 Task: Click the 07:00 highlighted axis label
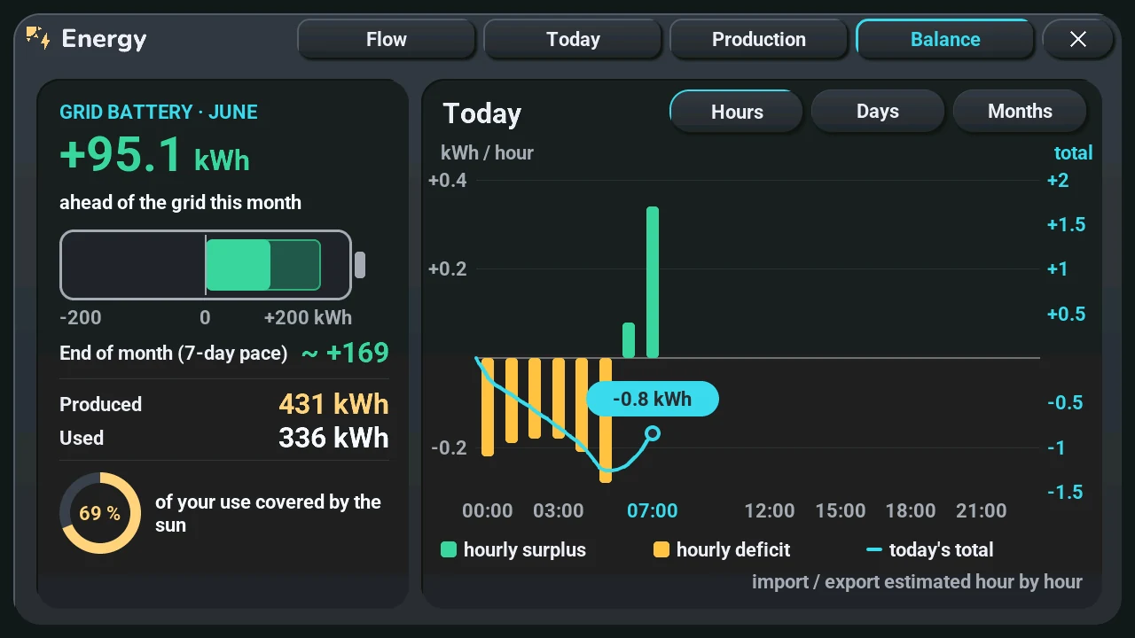[x=653, y=510]
